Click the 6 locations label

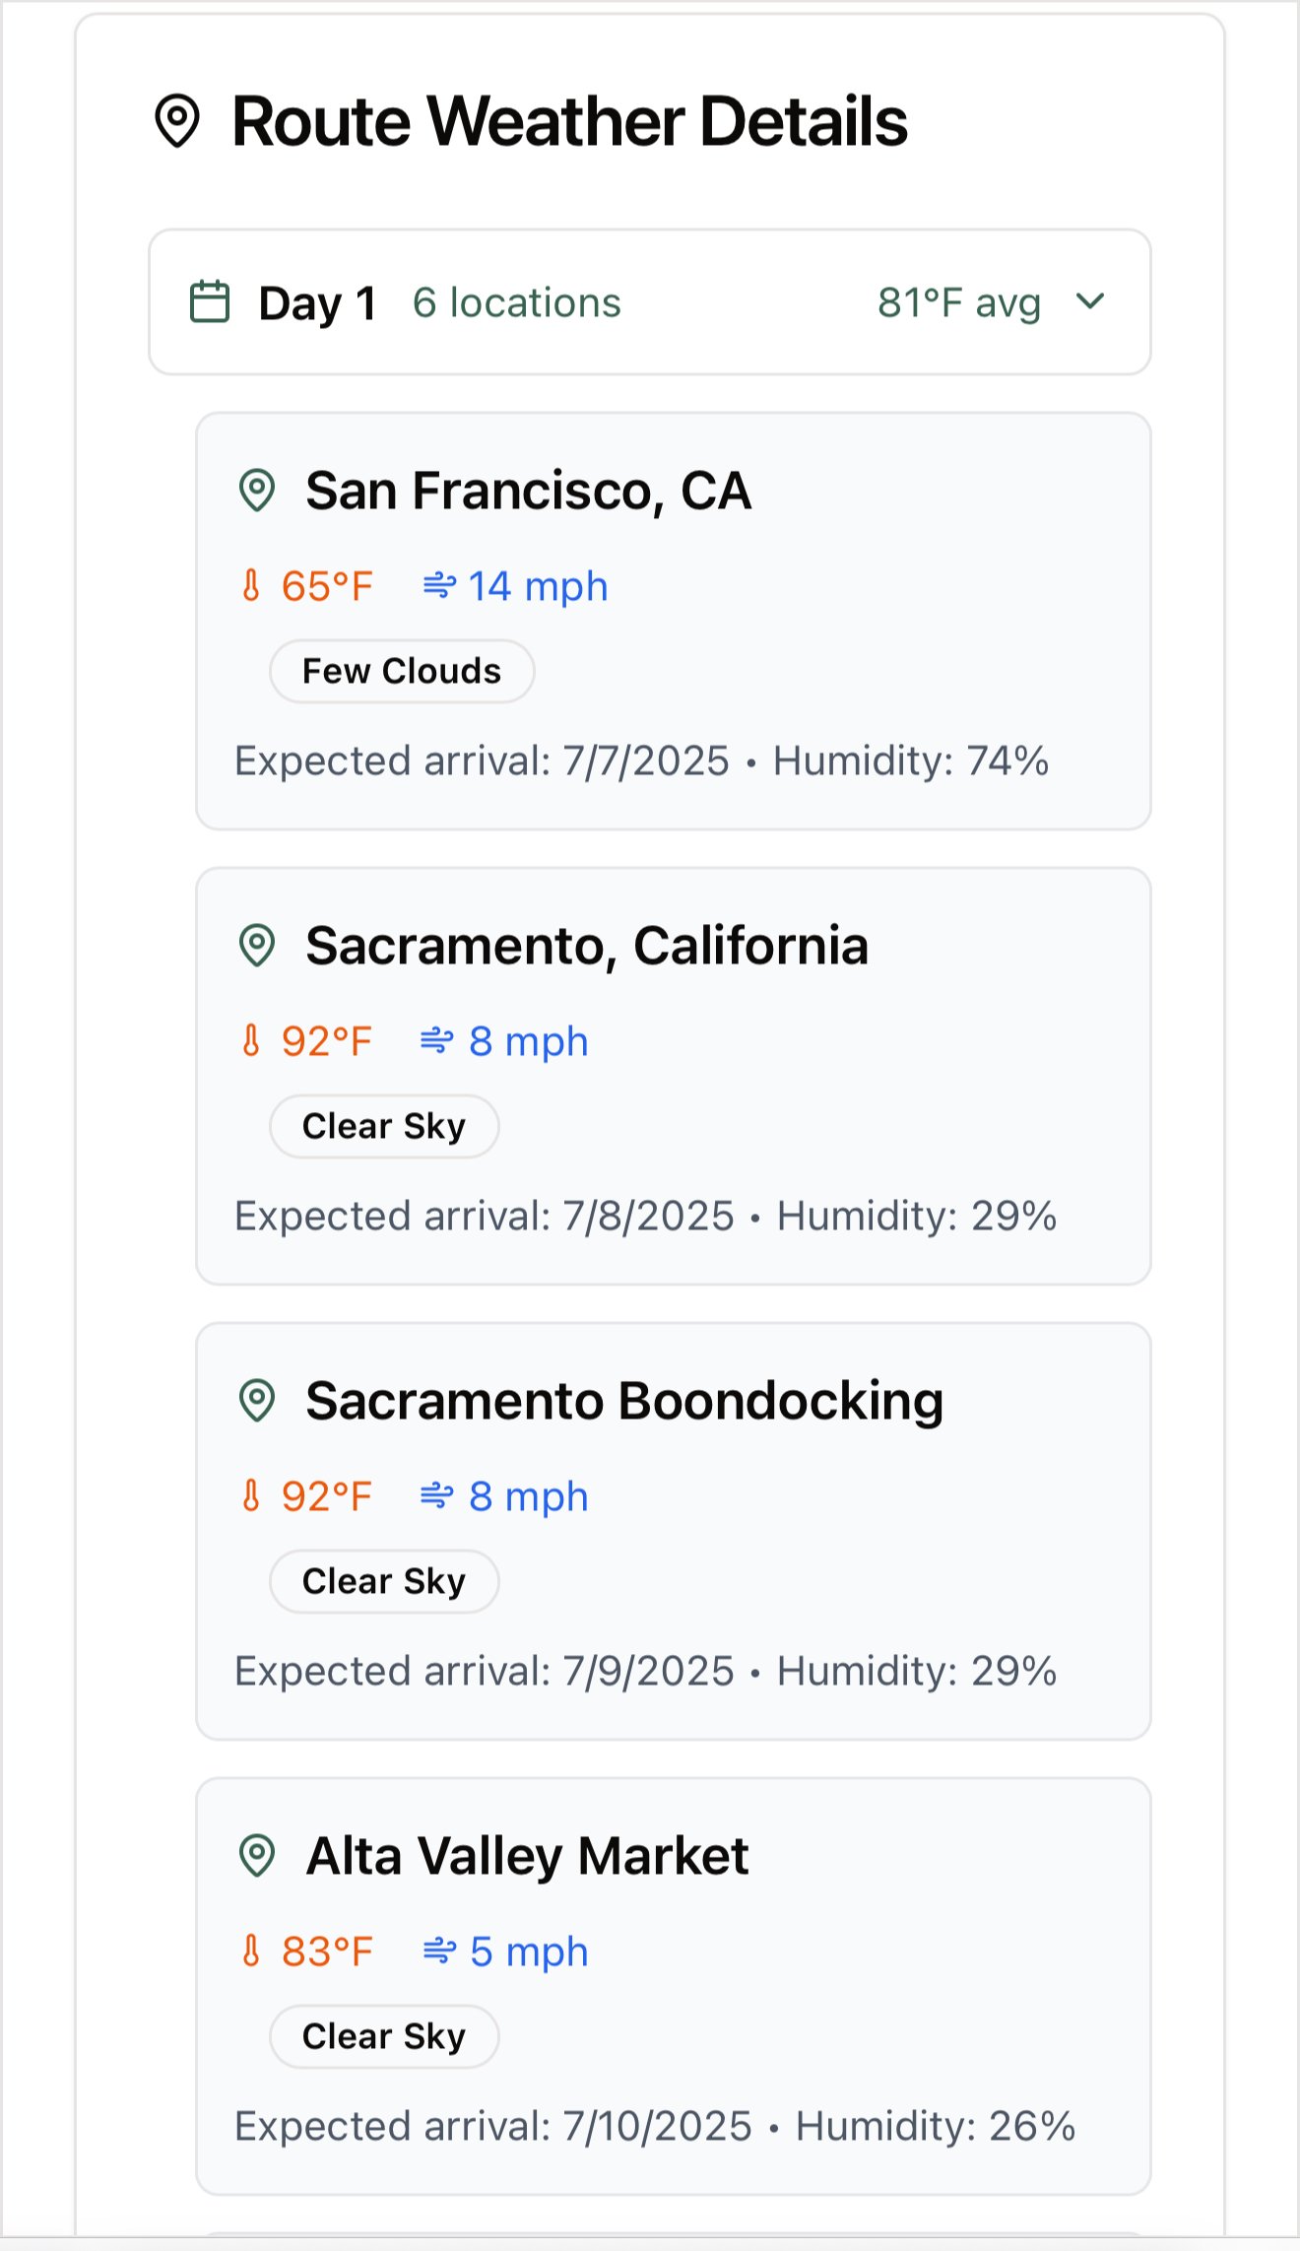[x=517, y=302]
